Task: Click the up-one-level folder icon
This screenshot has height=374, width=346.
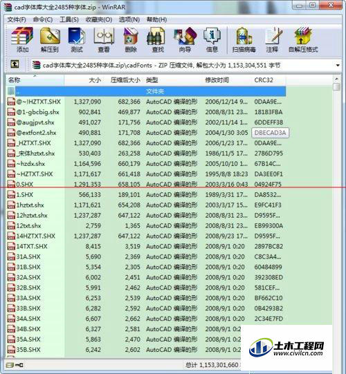Action: point(15,64)
